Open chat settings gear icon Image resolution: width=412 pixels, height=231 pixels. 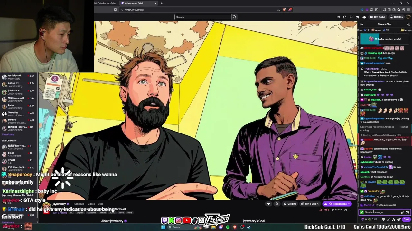pos(398,219)
